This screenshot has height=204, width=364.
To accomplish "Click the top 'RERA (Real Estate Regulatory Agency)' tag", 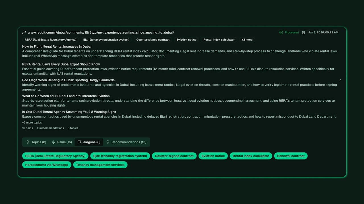I will point(50,40).
